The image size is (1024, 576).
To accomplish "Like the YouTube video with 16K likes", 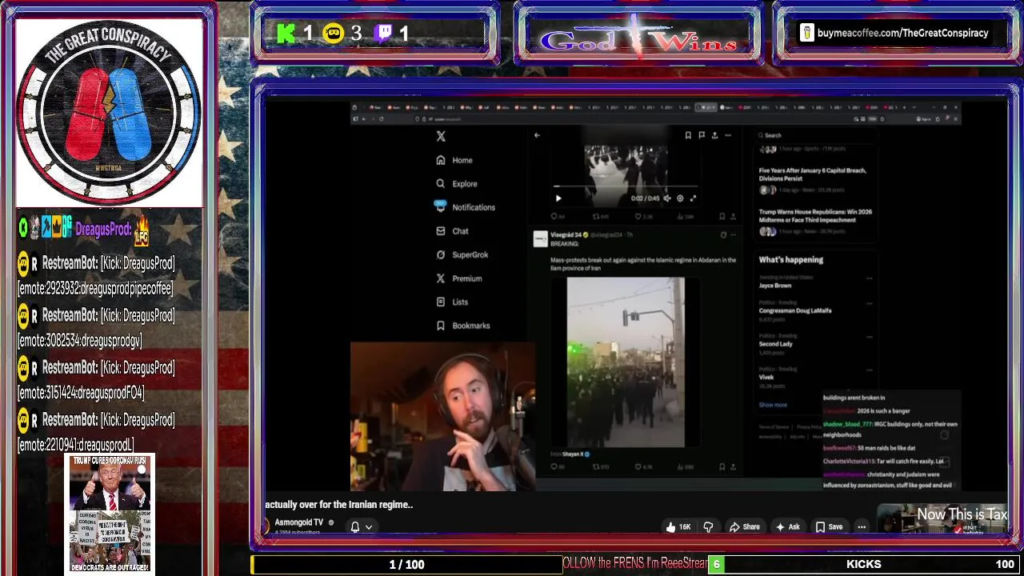I will coord(678,527).
